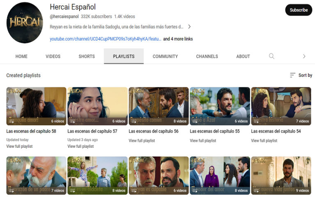Click '7 videos' badge on Nuestra historia
315x197 pixels.
[302, 121]
